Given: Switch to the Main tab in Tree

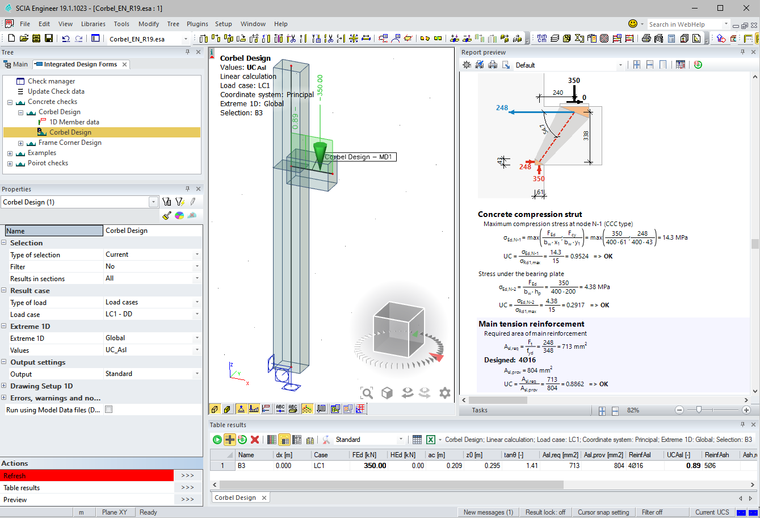Looking at the screenshot, I should click(16, 64).
